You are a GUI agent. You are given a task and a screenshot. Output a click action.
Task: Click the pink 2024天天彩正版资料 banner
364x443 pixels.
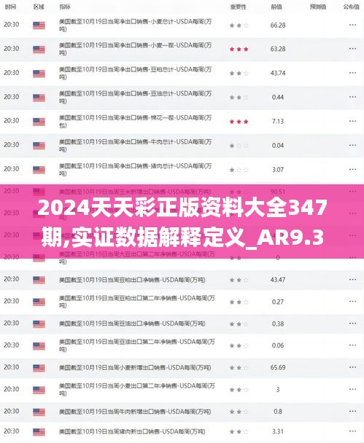coord(182,221)
